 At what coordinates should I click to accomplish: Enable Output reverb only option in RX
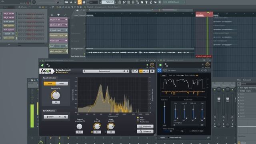[169, 138]
